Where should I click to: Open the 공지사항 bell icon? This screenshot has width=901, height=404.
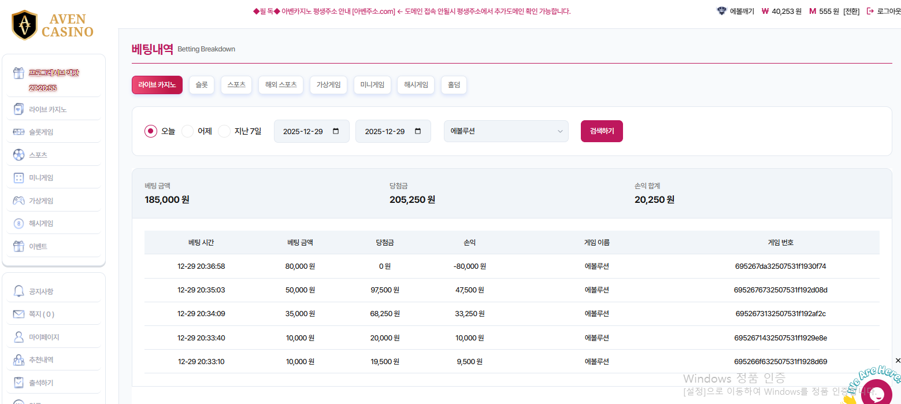pyautogui.click(x=18, y=291)
